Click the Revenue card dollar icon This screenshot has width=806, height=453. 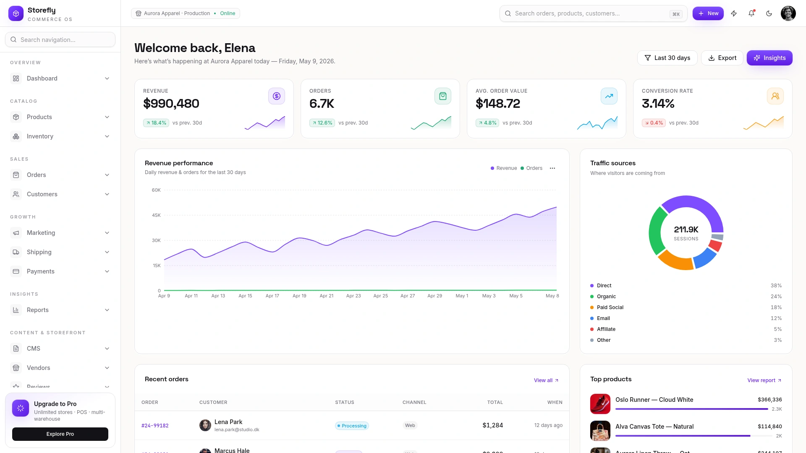tap(277, 96)
